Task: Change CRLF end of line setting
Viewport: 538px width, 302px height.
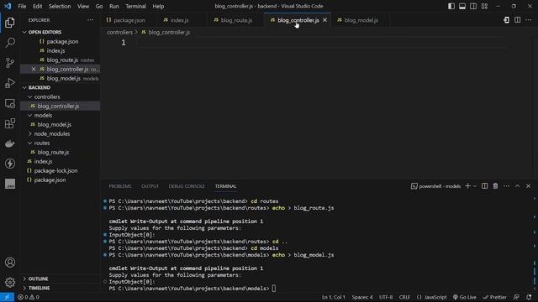Action: (404, 297)
